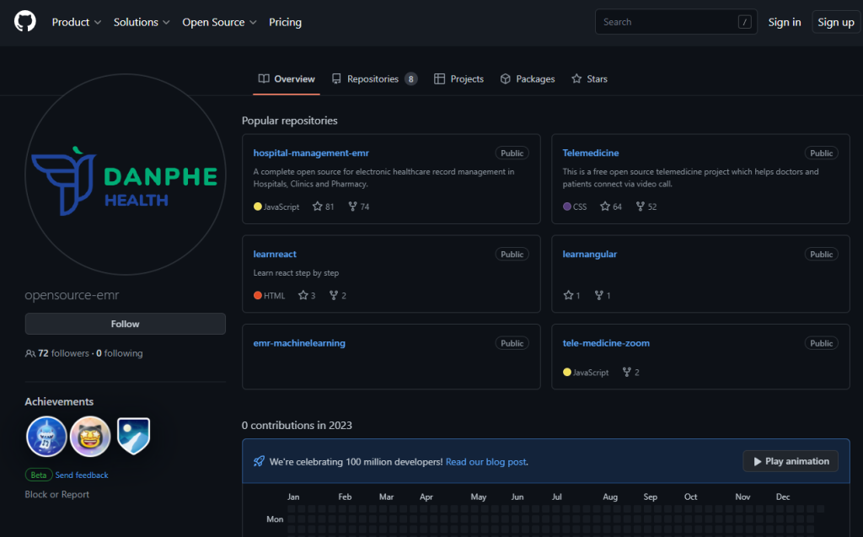Open hospital-management-emr repository
Image resolution: width=863 pixels, height=537 pixels.
[311, 153]
